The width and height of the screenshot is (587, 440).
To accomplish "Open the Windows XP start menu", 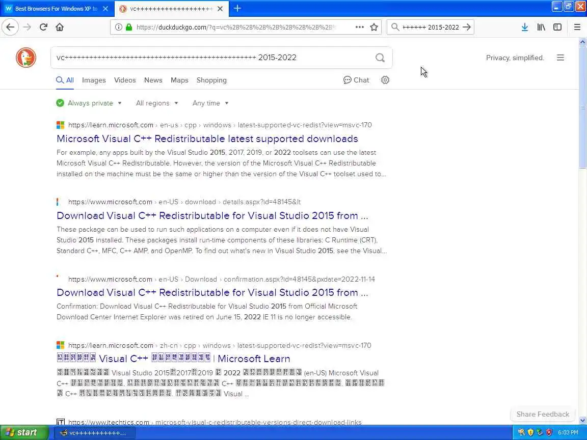I will 24,432.
